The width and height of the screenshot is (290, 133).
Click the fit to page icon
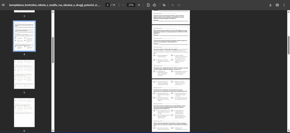[x=148, y=5]
